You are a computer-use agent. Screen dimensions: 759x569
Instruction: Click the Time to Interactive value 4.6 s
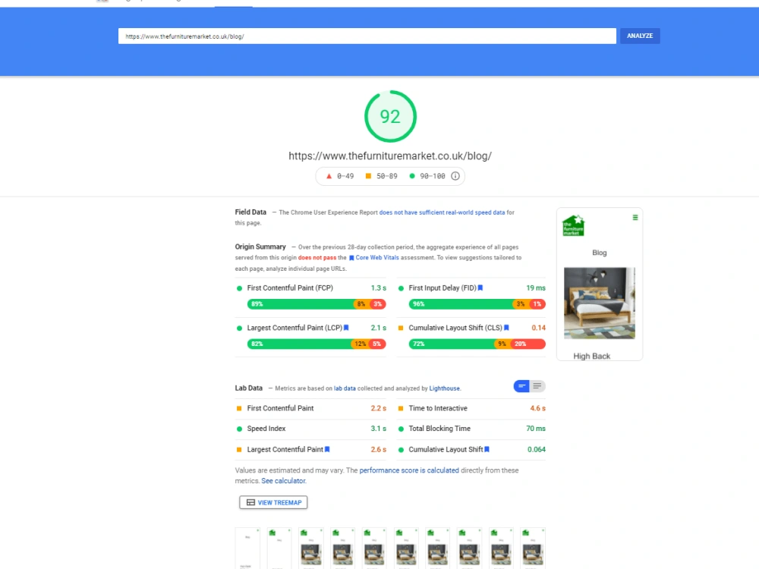click(538, 408)
